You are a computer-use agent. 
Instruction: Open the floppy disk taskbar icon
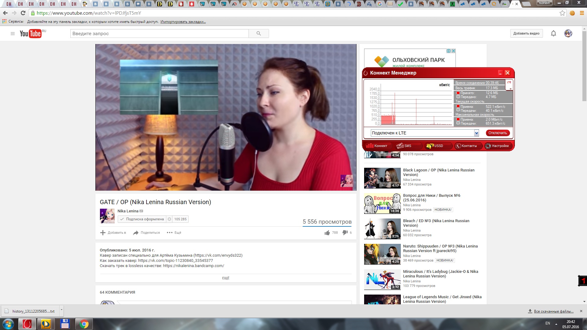[x=65, y=324]
